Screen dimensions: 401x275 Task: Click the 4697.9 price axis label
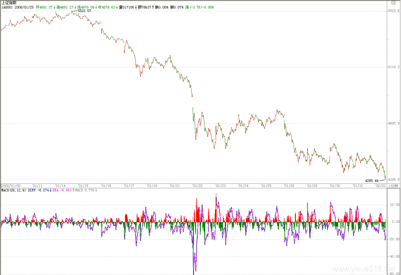394,124
